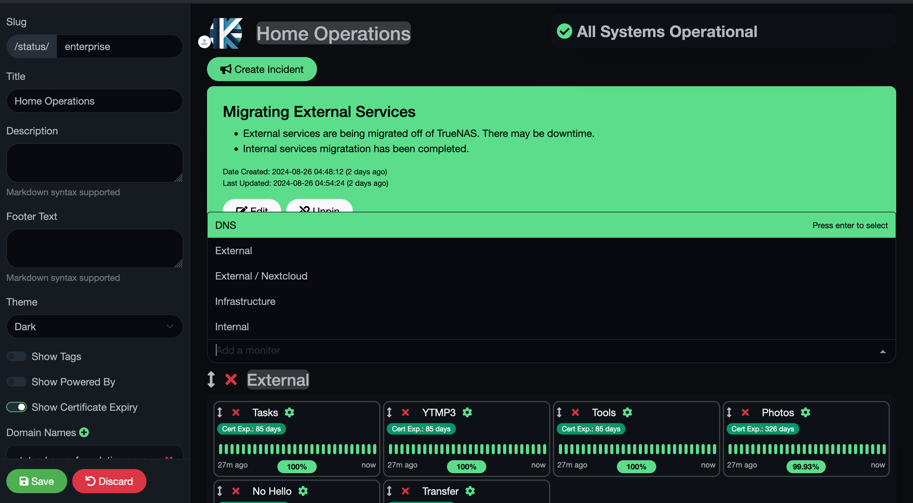Enable the Show Tags toggle
The image size is (913, 503).
point(17,356)
